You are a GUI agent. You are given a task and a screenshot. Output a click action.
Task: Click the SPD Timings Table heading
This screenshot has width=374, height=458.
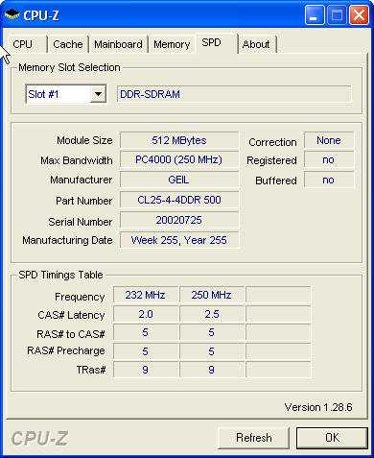[60, 275]
